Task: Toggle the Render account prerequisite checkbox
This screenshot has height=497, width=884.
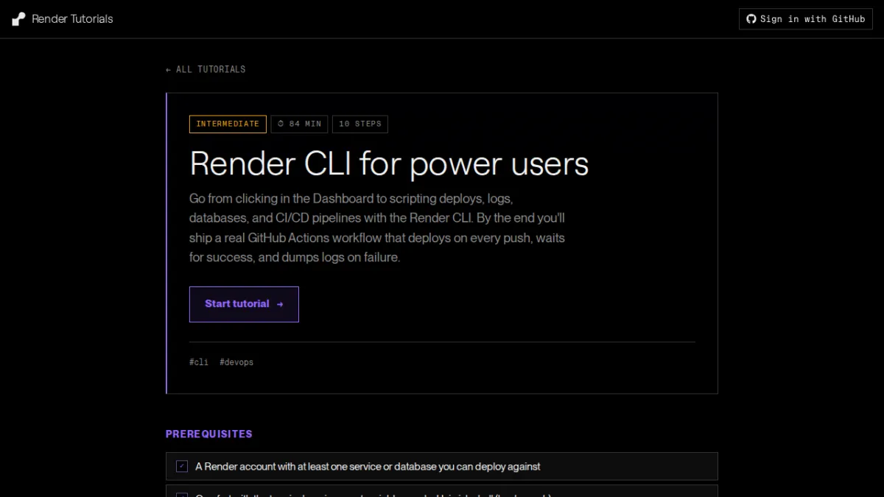Action: pos(182,466)
